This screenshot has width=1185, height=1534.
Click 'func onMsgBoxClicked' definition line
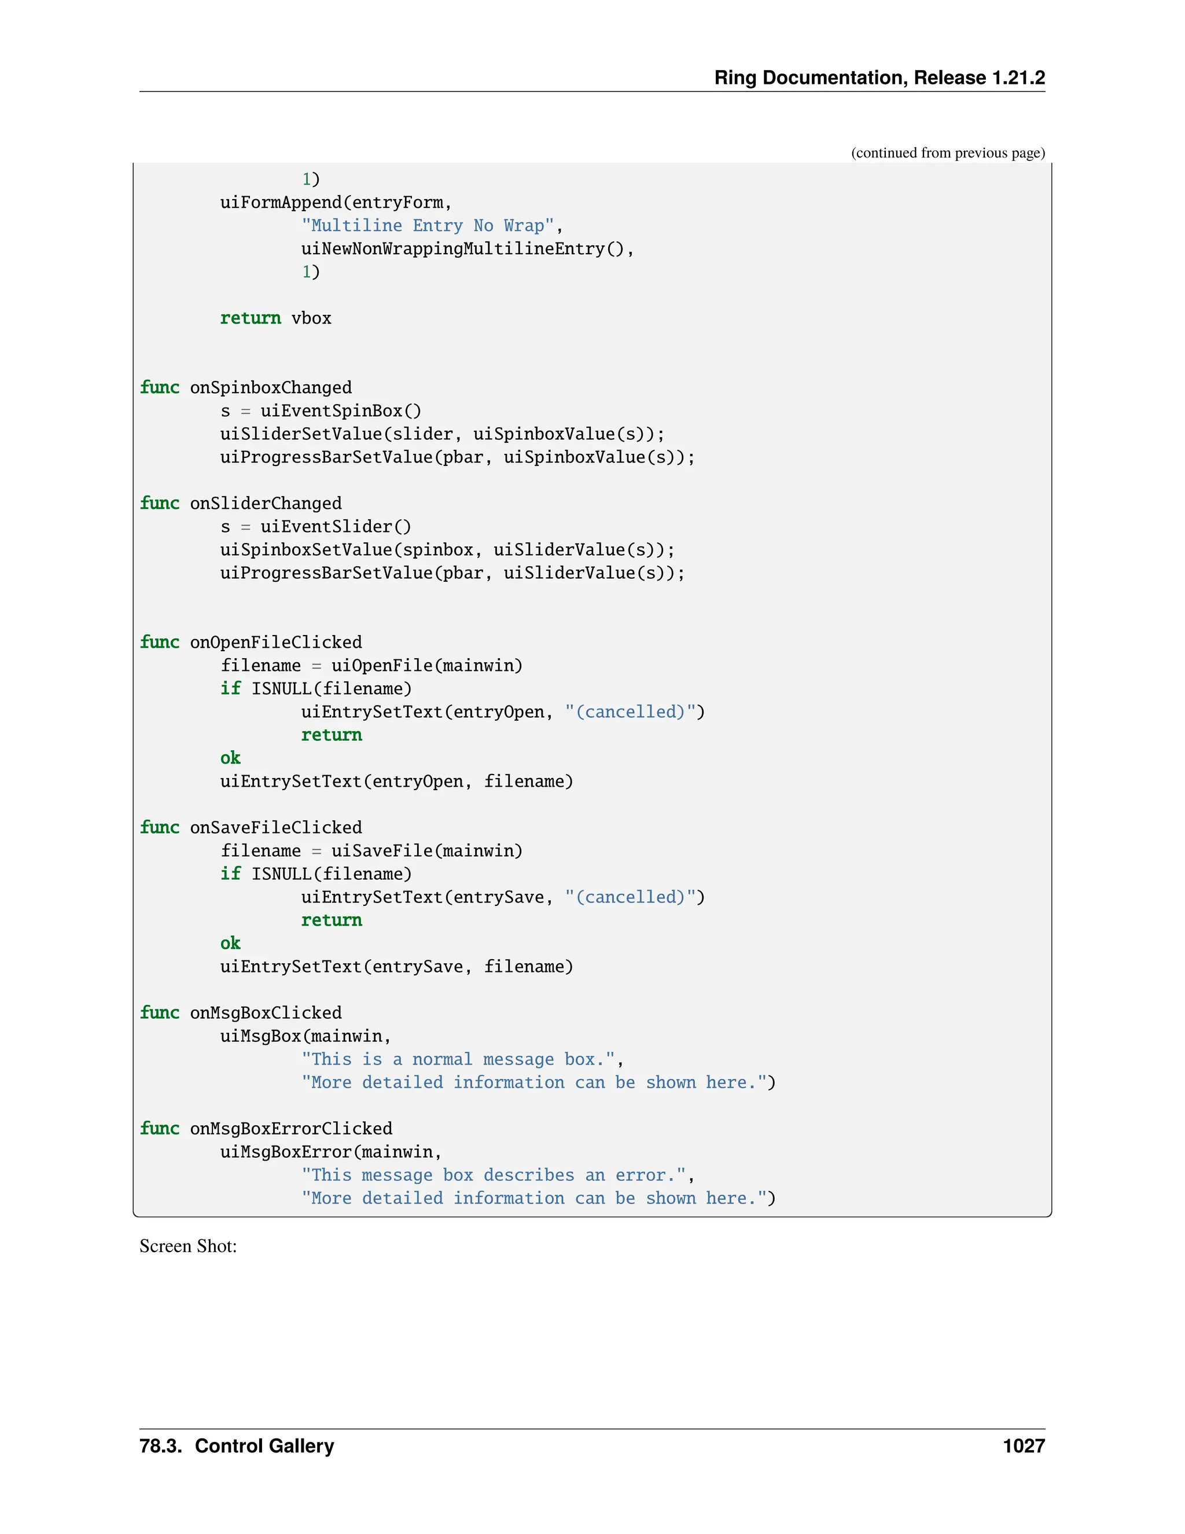241,1013
